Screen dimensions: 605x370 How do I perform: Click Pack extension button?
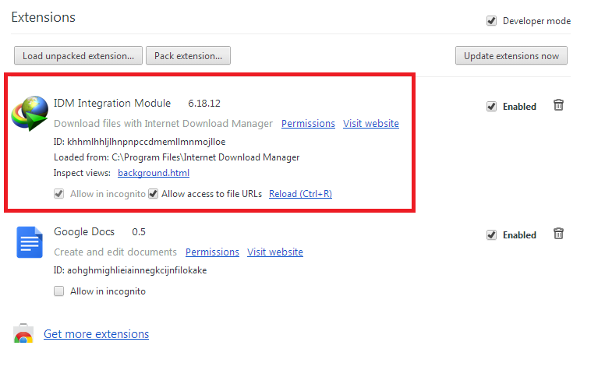point(189,55)
